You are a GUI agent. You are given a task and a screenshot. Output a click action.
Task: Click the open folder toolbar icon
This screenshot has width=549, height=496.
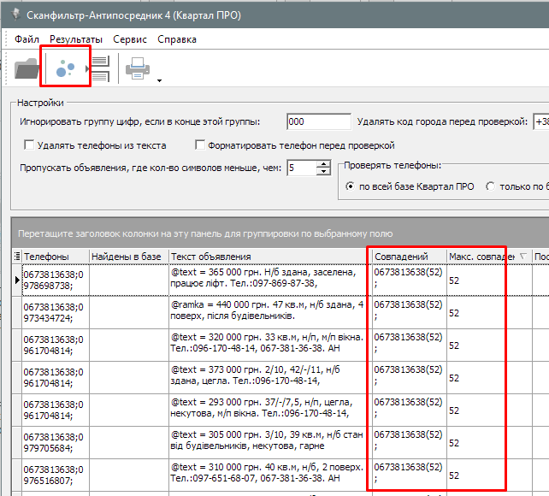click(27, 69)
